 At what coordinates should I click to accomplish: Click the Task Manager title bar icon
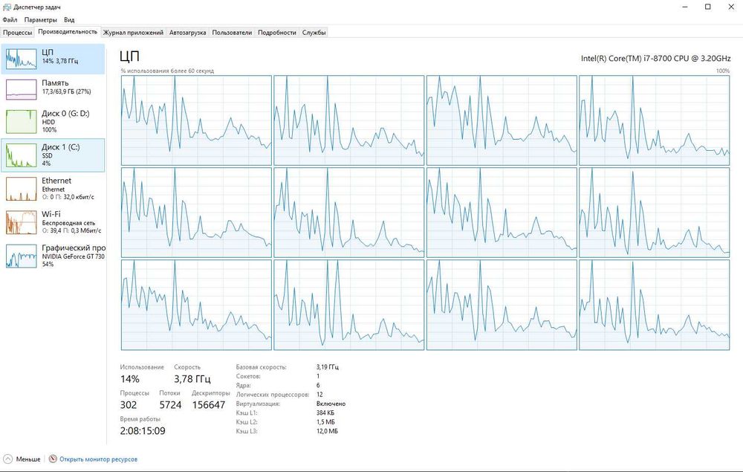[x=7, y=7]
